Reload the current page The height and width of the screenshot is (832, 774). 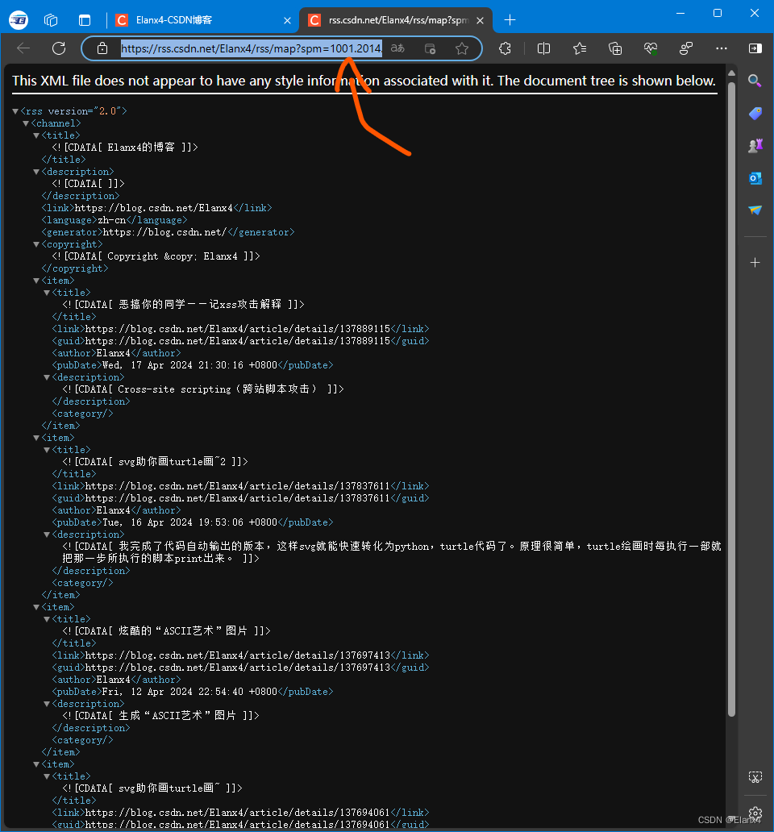pyautogui.click(x=58, y=48)
